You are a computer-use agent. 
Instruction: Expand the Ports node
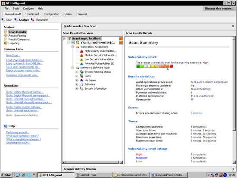click(x=77, y=76)
